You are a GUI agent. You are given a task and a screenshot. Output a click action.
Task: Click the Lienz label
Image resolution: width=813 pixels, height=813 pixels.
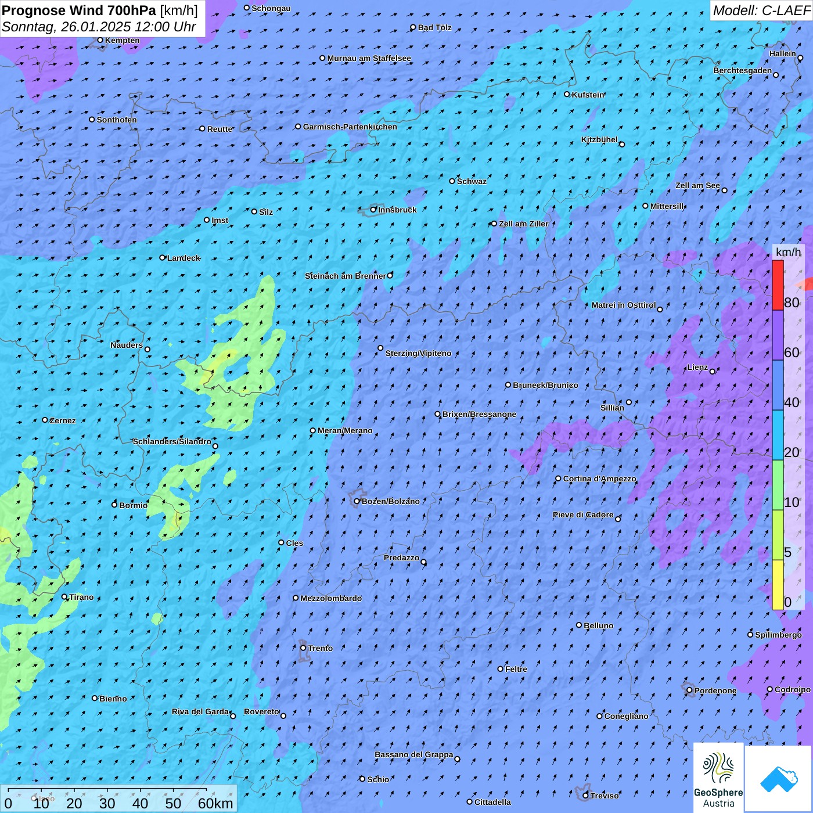click(x=697, y=367)
